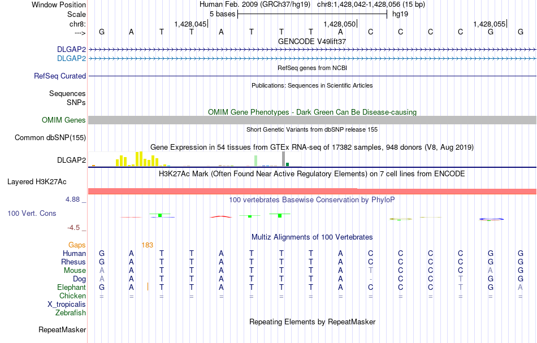This screenshot has width=537, height=343.
Task: Click the 4.88 upper scale value
Action: click(72, 199)
